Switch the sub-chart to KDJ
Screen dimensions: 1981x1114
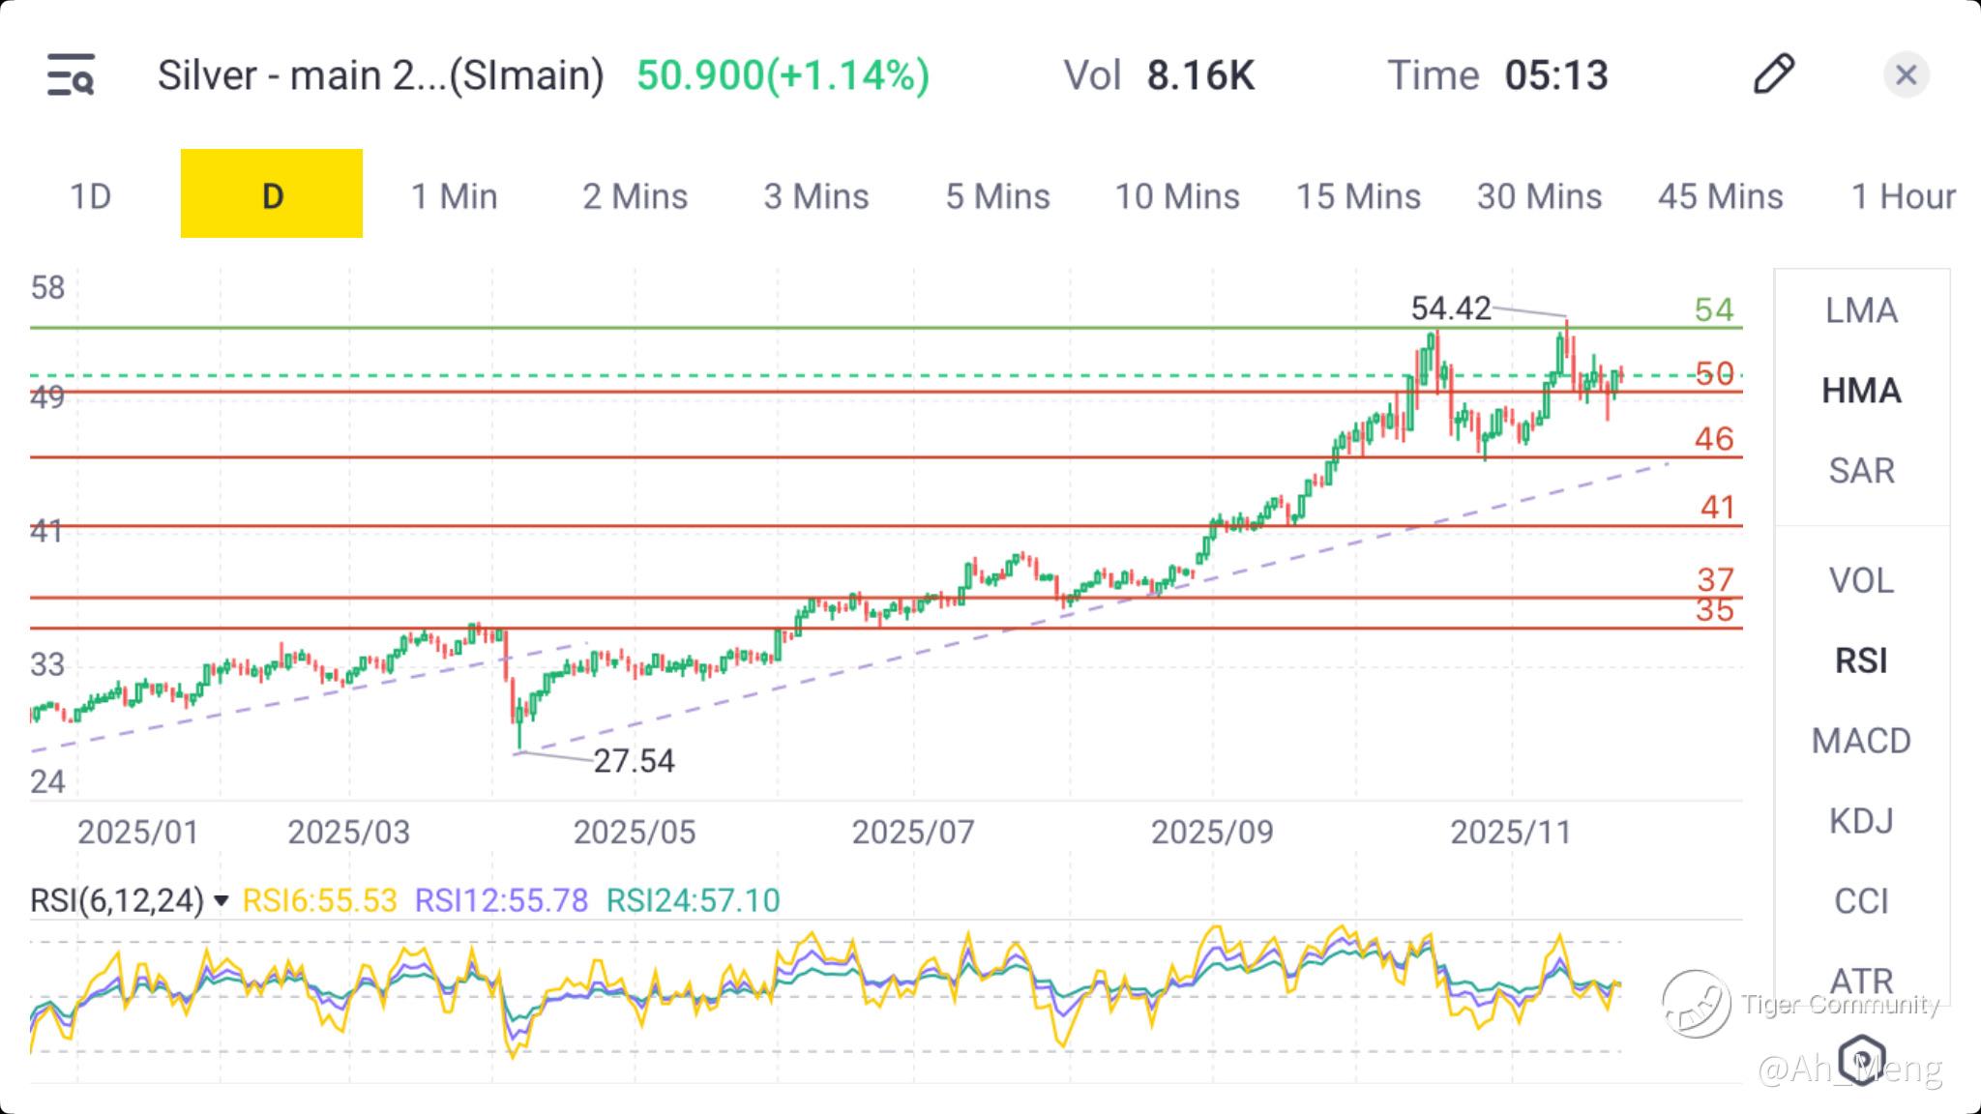coord(1861,821)
